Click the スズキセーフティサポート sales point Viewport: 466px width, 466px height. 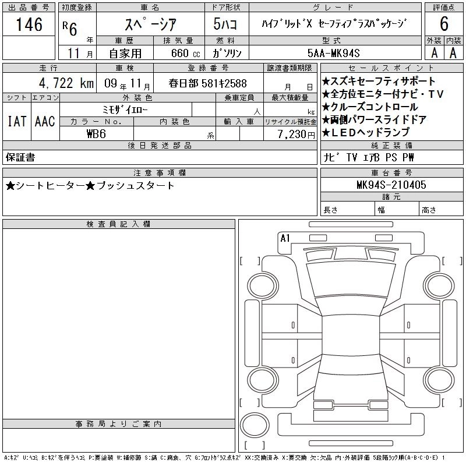(x=379, y=81)
